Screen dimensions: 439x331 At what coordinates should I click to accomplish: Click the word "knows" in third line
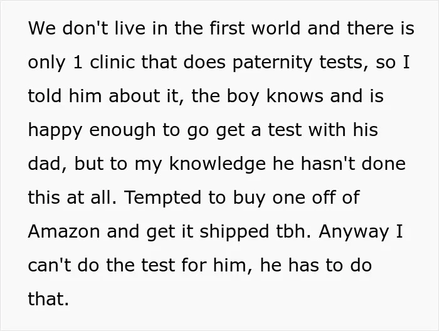tap(295, 96)
